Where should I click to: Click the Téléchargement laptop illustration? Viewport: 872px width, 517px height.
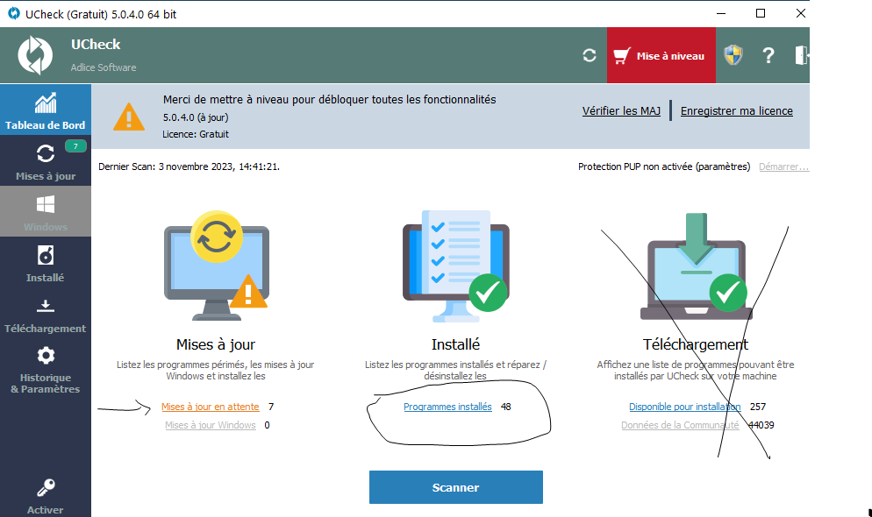(x=697, y=266)
